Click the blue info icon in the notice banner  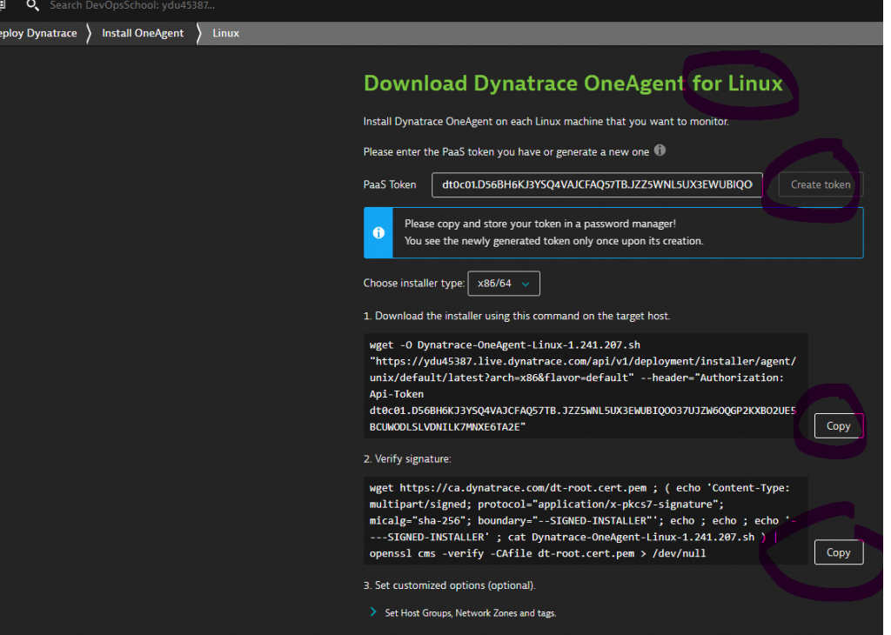[x=378, y=232]
